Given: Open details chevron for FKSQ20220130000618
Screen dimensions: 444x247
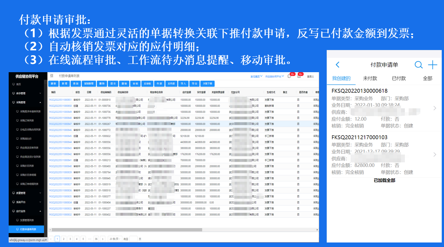Looking at the screenshot, I should point(435,108).
